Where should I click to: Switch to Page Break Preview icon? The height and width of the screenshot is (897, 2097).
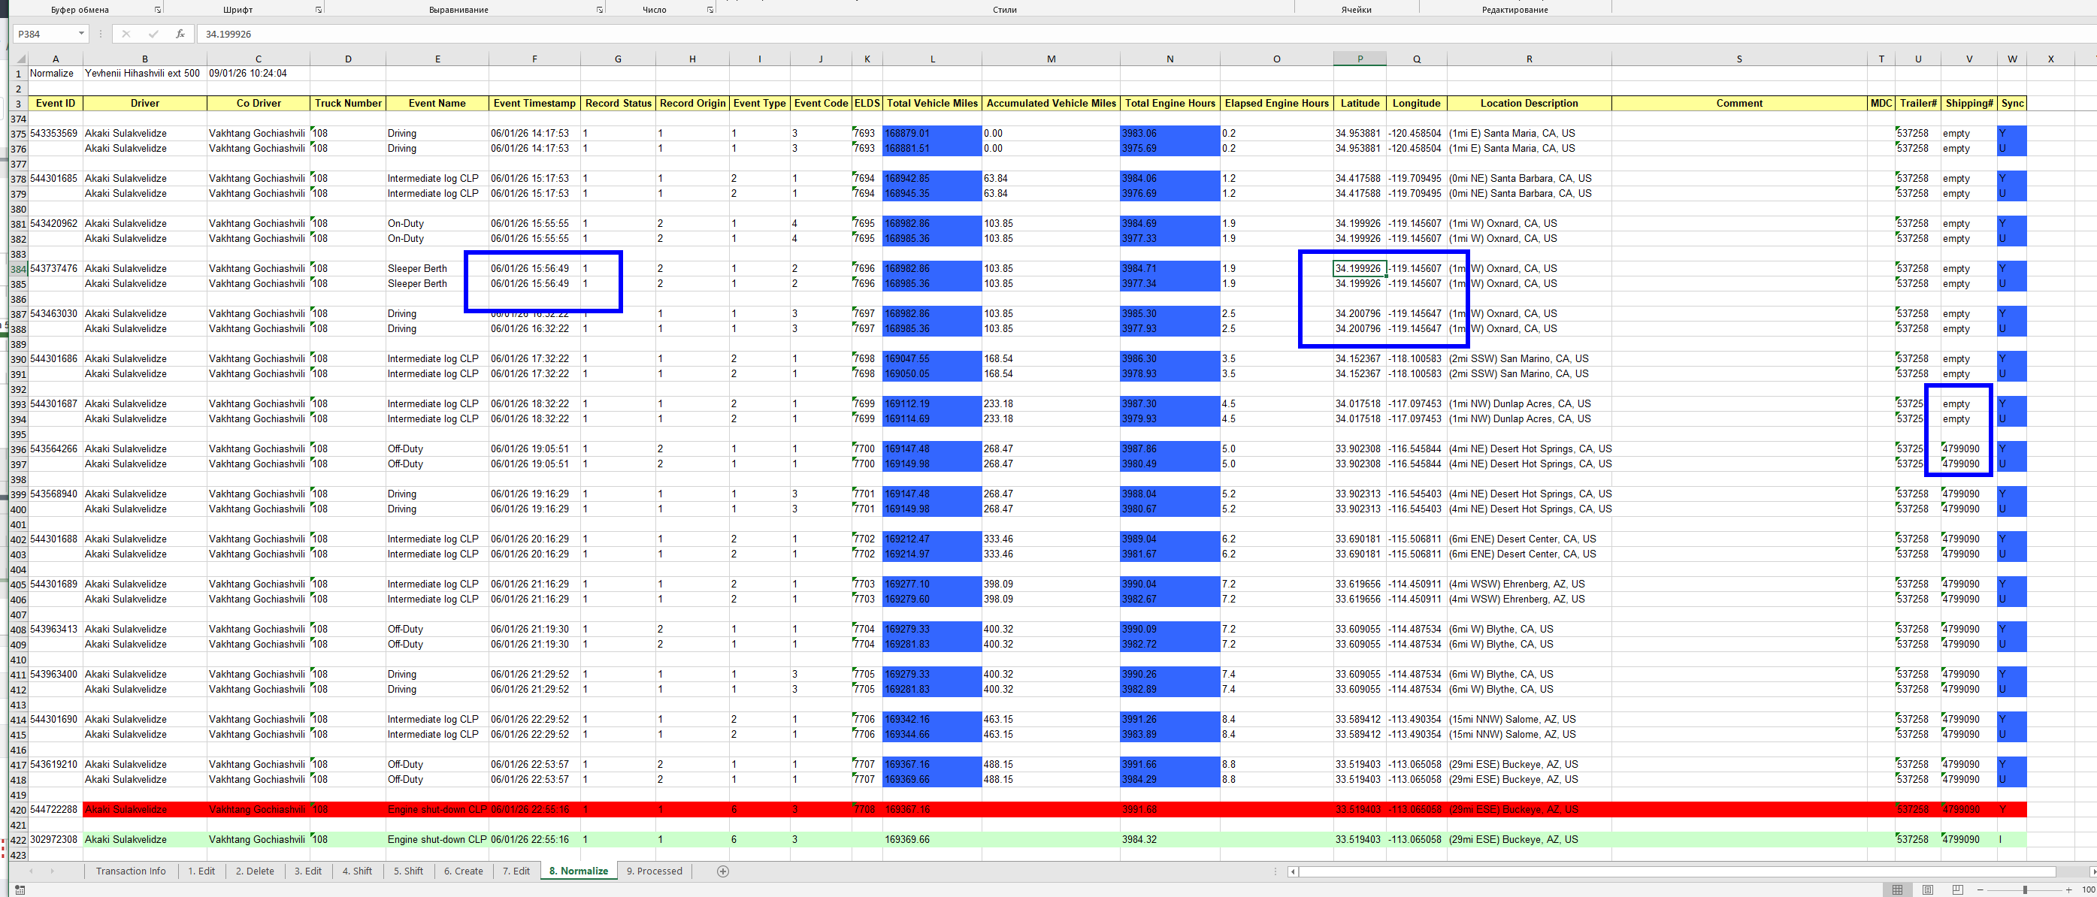point(1958,889)
